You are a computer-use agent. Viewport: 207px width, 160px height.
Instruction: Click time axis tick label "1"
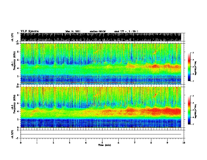tap(37, 142)
